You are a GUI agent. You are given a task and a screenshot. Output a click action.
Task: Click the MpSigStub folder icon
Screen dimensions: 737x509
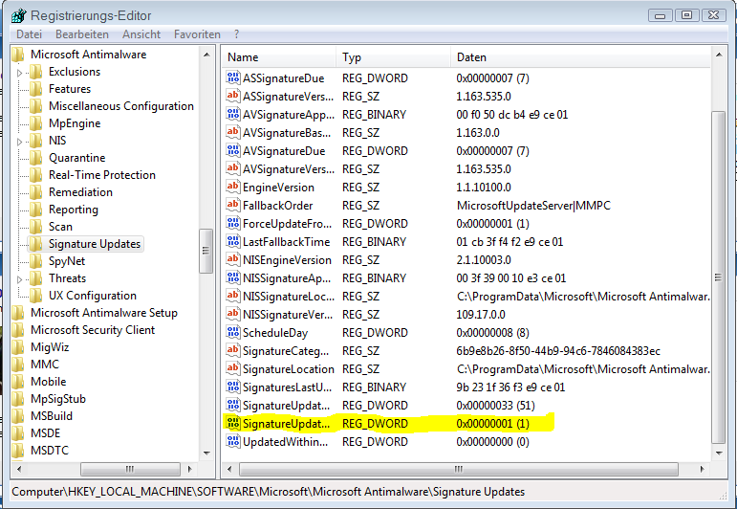click(x=18, y=399)
